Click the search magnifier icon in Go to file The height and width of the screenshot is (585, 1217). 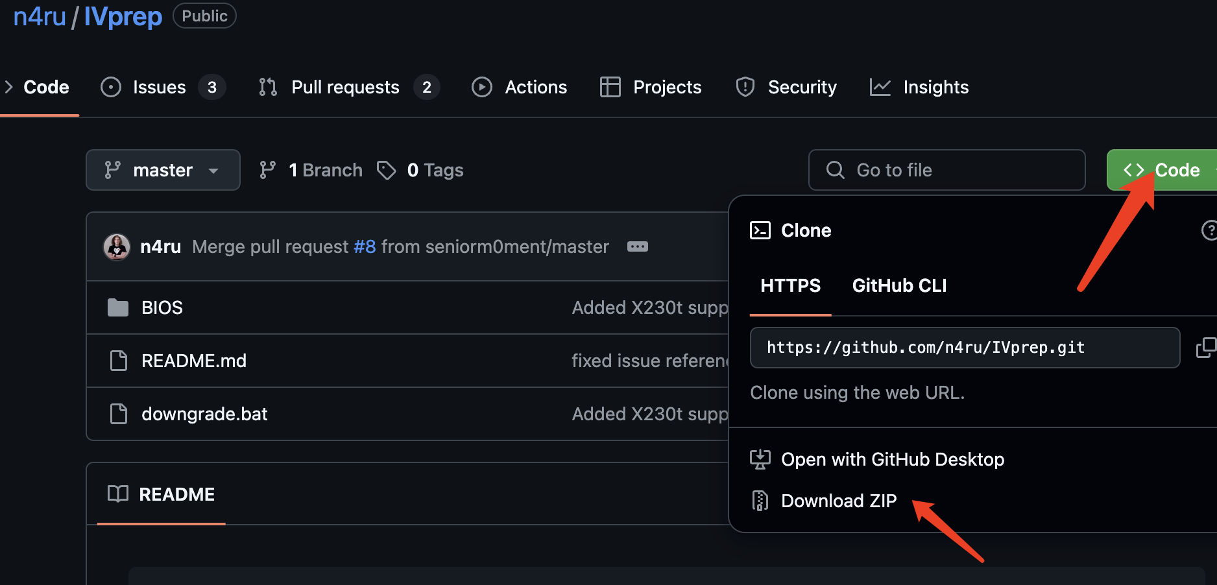(x=836, y=170)
